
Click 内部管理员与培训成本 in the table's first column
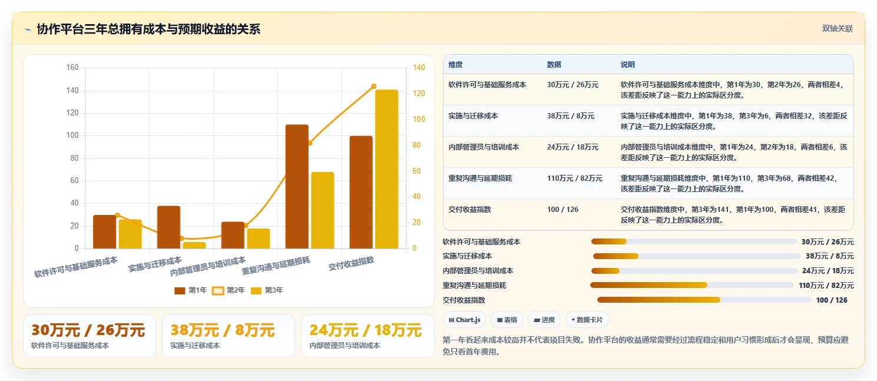(484, 147)
